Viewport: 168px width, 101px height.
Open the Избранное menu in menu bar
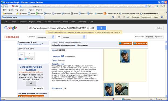23,10
